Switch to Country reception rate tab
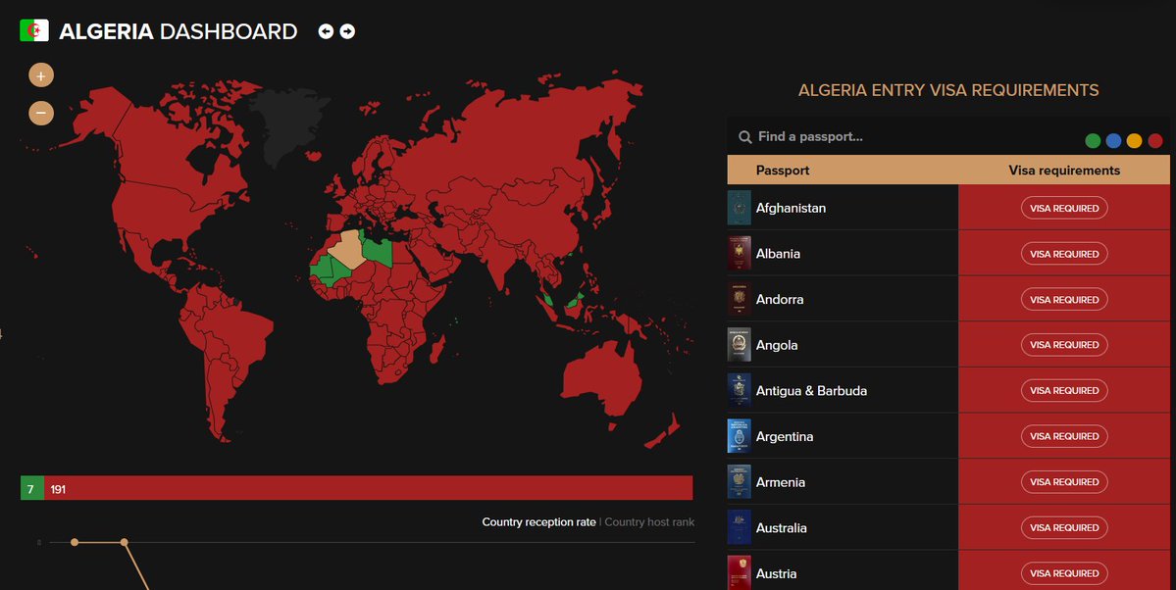Viewport: 1176px width, 590px height. click(x=538, y=522)
